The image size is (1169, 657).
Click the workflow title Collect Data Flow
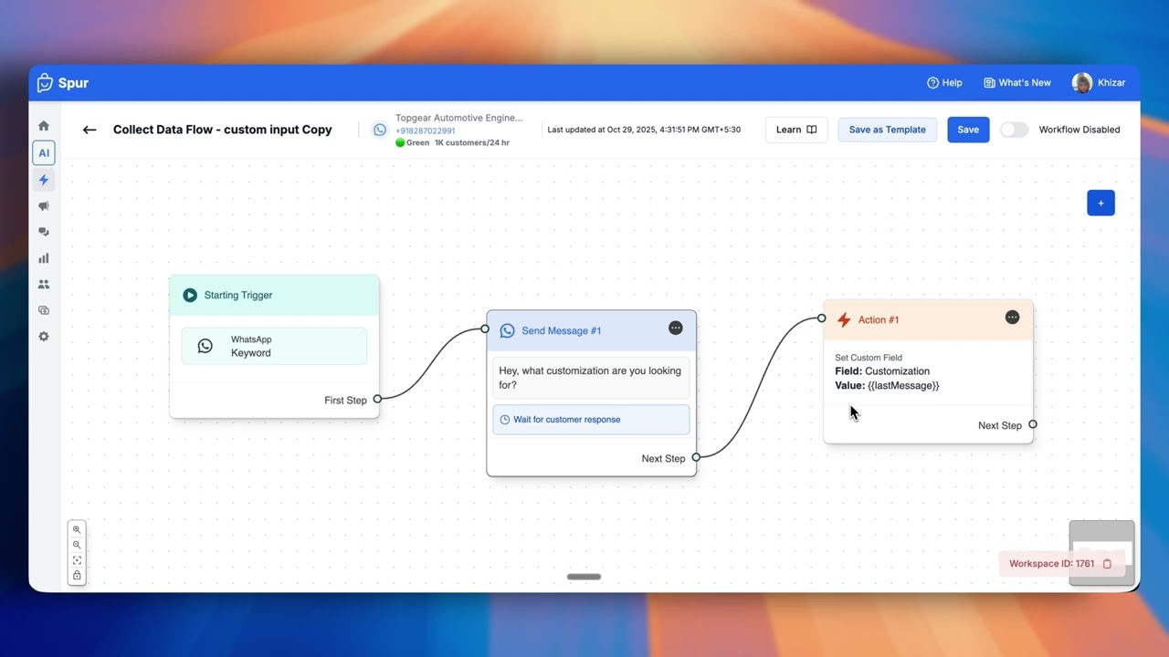tap(223, 130)
